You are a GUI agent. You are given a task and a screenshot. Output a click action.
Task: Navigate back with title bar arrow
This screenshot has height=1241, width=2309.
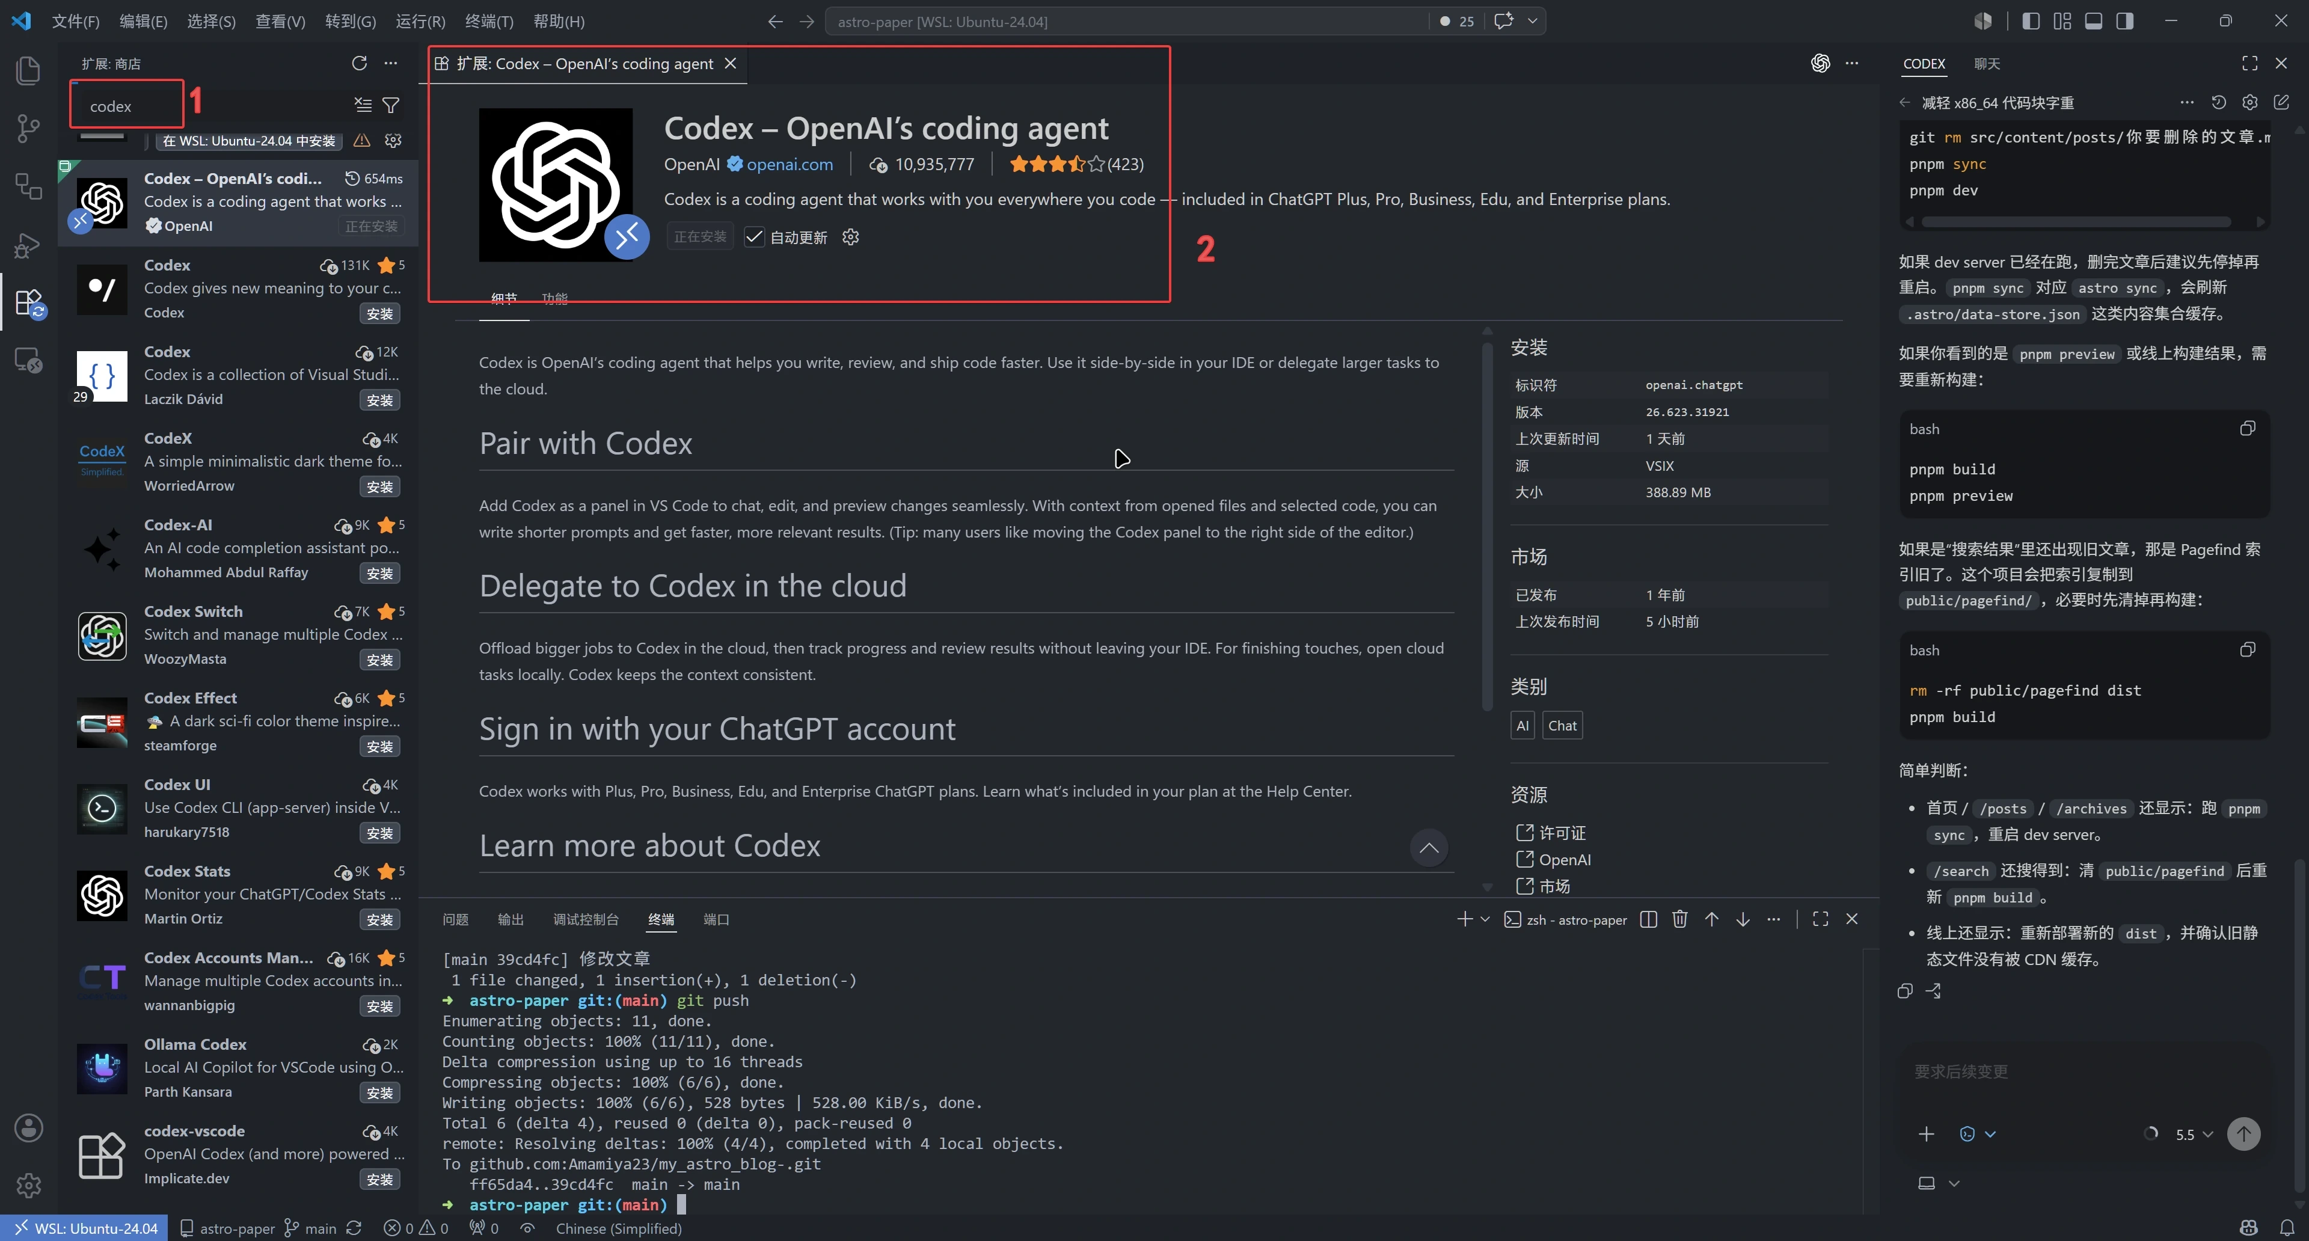pyautogui.click(x=775, y=20)
